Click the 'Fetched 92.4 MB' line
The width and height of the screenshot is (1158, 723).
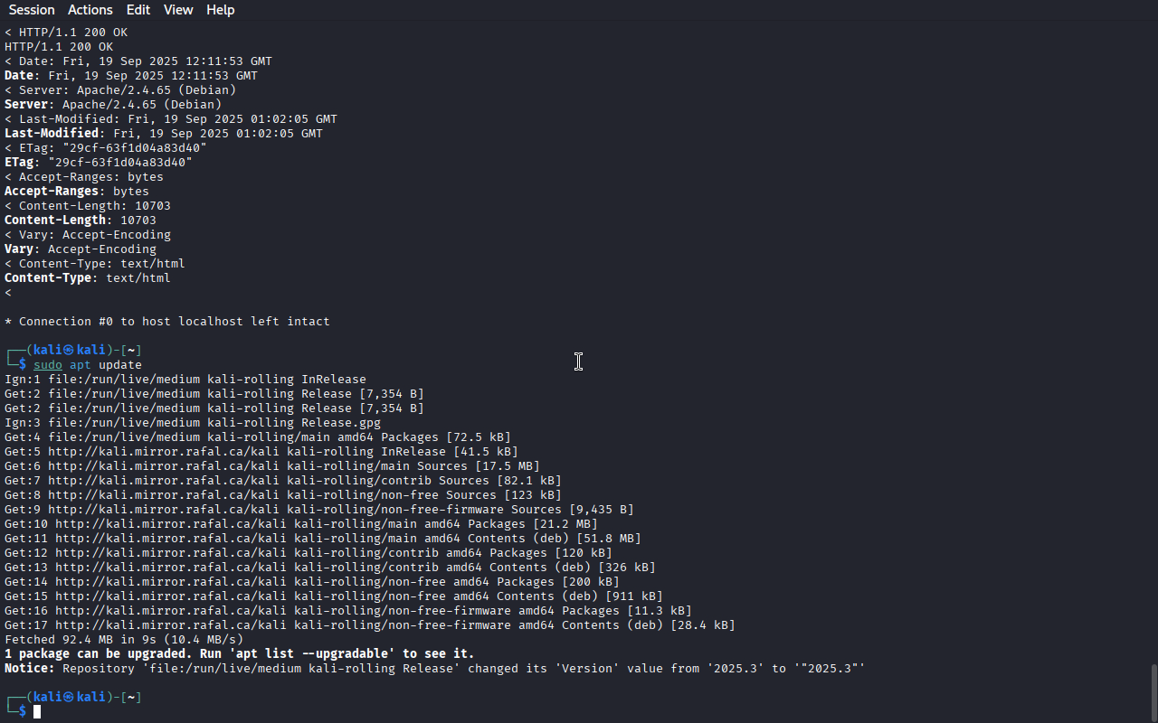click(124, 640)
